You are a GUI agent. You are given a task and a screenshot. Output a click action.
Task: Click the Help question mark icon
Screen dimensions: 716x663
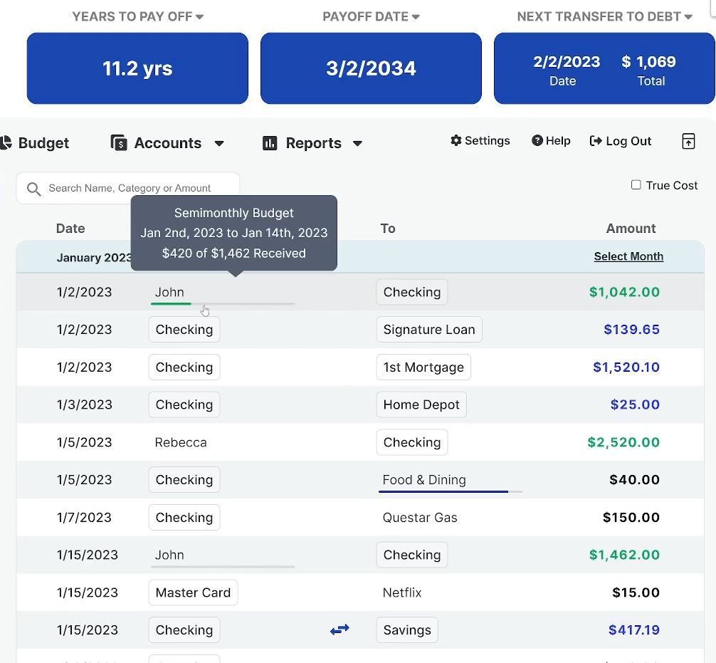[537, 141]
